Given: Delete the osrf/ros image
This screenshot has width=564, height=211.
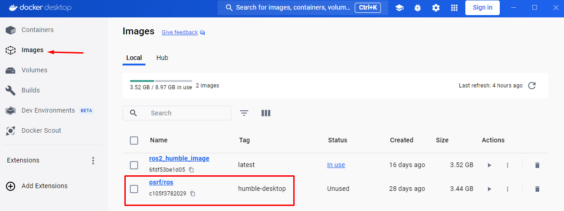Looking at the screenshot, I should [537, 189].
